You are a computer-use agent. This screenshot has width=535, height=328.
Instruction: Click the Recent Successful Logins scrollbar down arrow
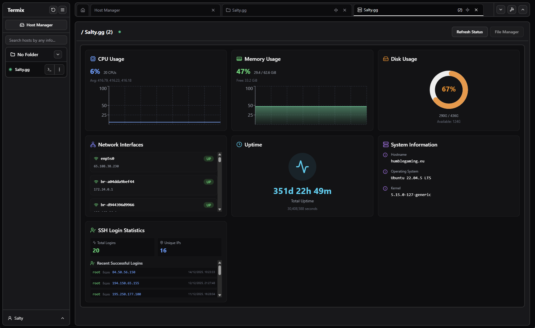click(x=220, y=295)
